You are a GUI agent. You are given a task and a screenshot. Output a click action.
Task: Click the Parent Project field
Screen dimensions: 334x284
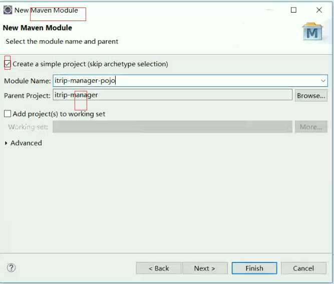click(x=173, y=95)
